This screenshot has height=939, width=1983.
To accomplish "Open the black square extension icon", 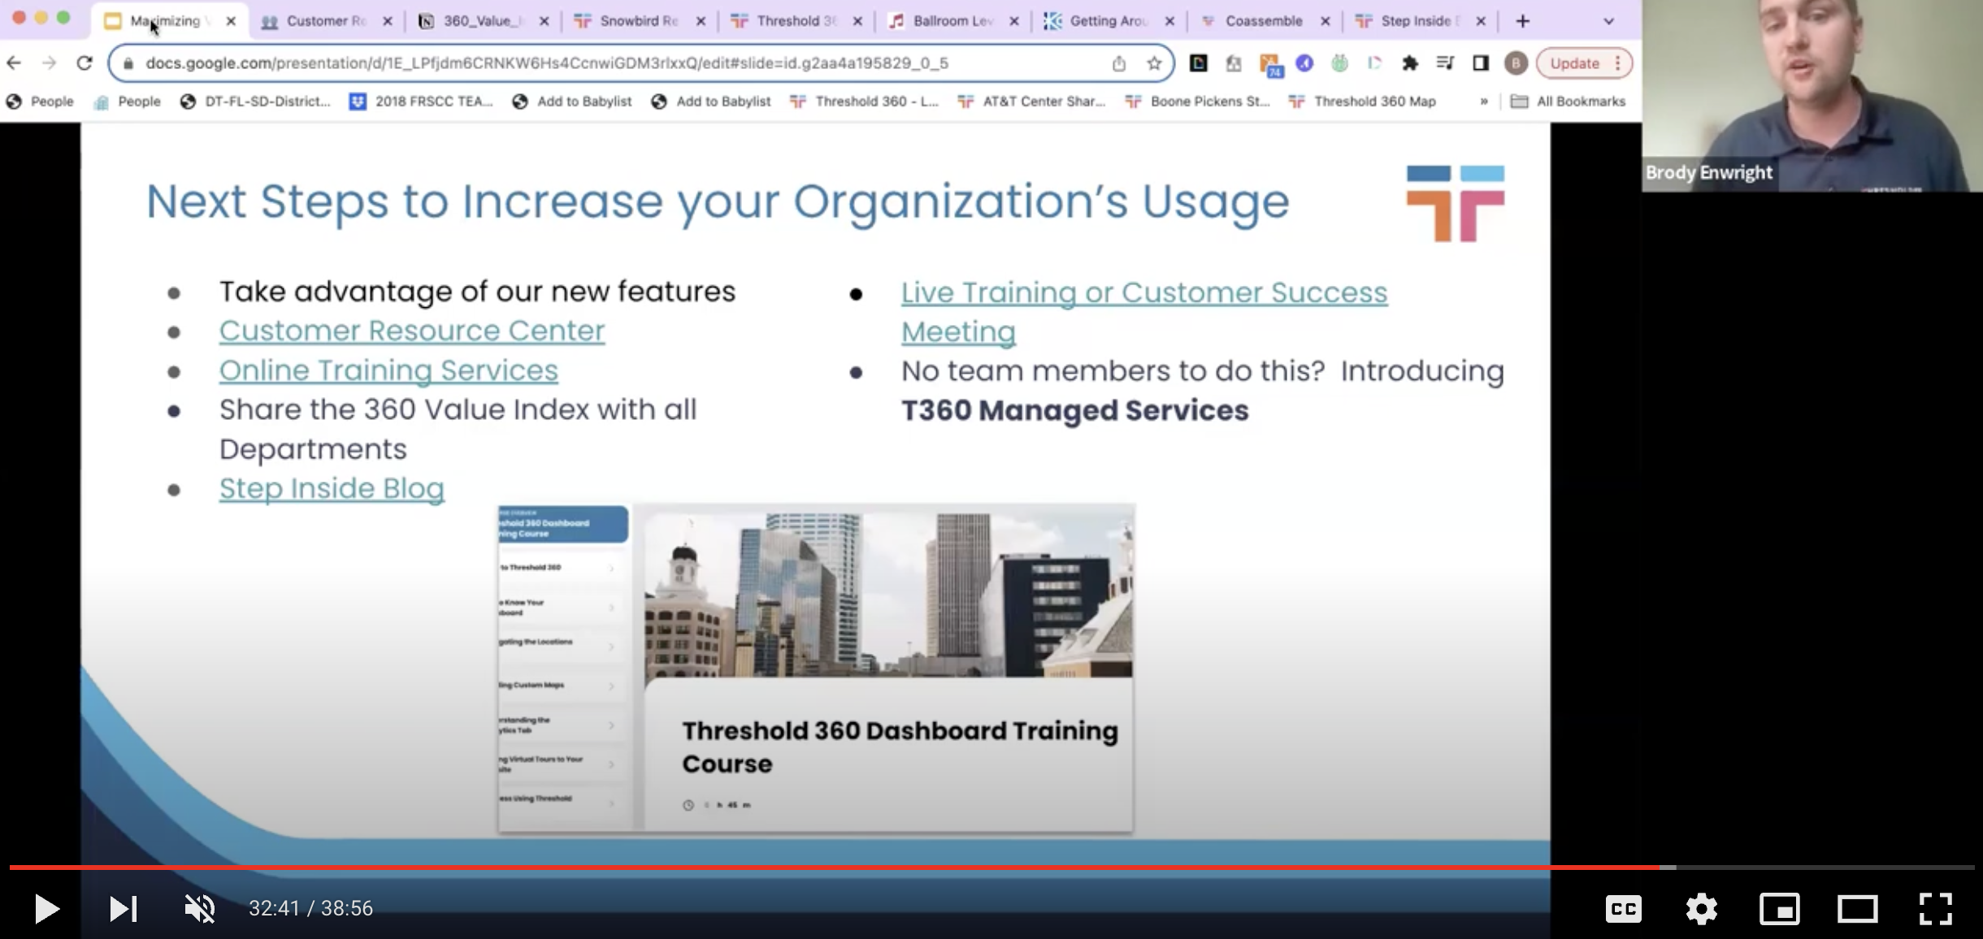I will (x=1198, y=63).
